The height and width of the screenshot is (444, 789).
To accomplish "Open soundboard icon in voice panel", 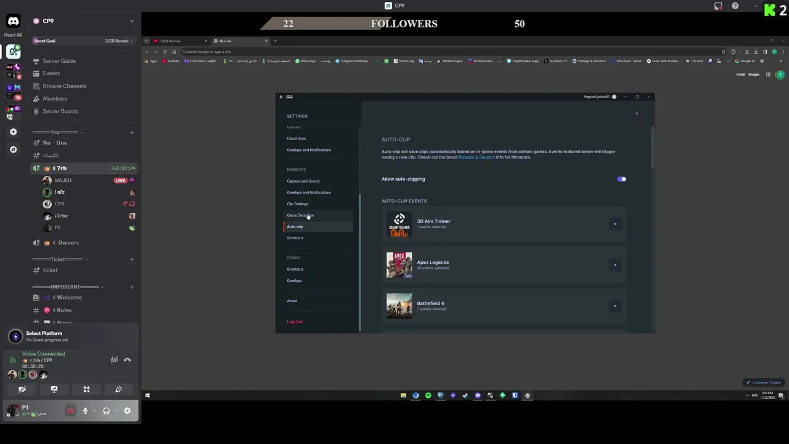I will [x=119, y=389].
